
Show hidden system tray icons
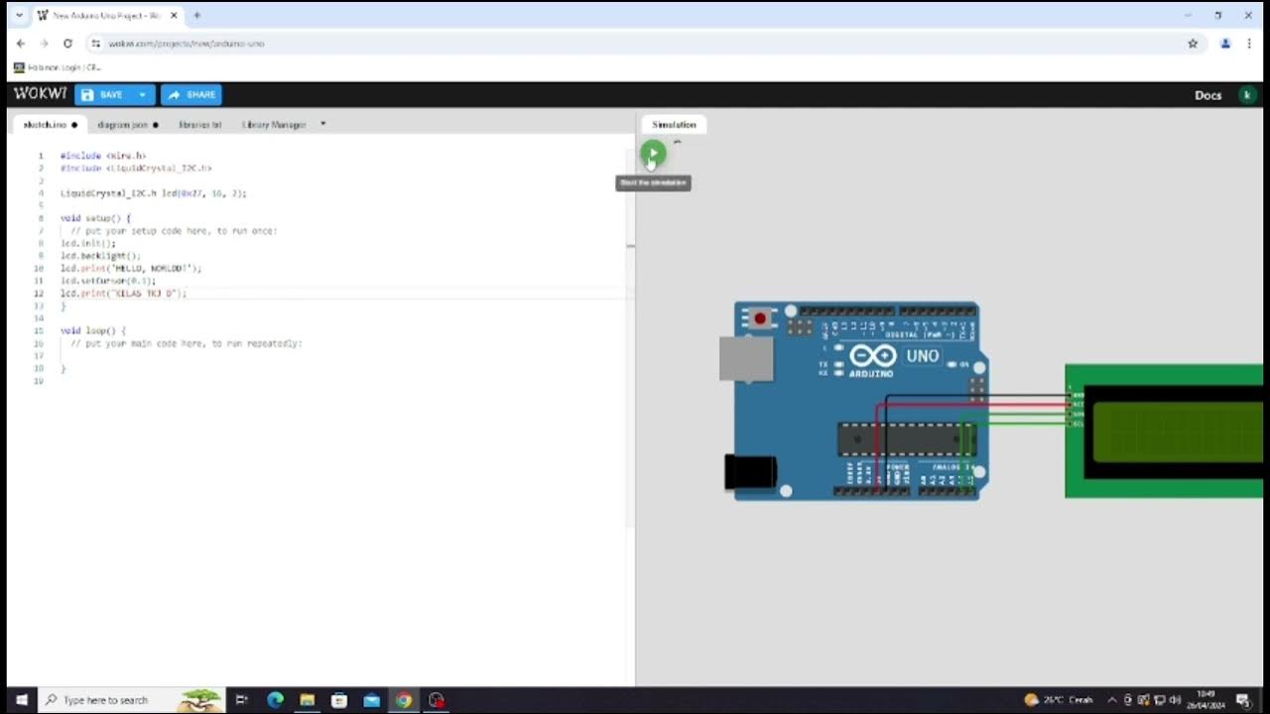[1112, 700]
